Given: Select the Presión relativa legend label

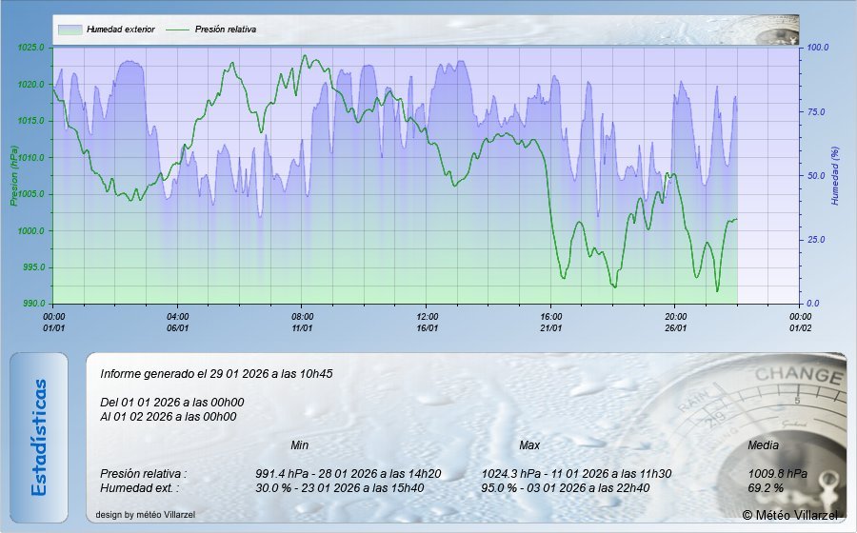Looking at the screenshot, I should click(226, 30).
